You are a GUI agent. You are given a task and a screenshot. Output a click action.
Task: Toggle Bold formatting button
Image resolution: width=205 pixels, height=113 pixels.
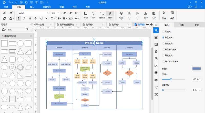18,18
